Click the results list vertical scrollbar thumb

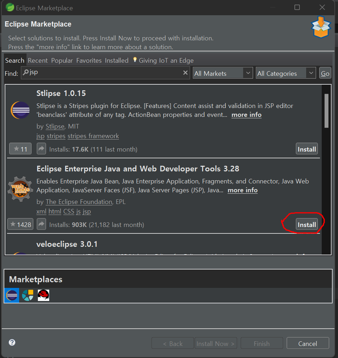pos(327,111)
